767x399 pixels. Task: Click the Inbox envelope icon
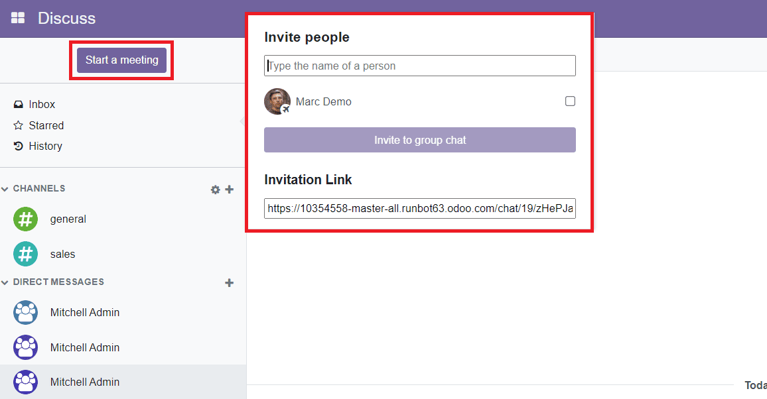click(18, 104)
